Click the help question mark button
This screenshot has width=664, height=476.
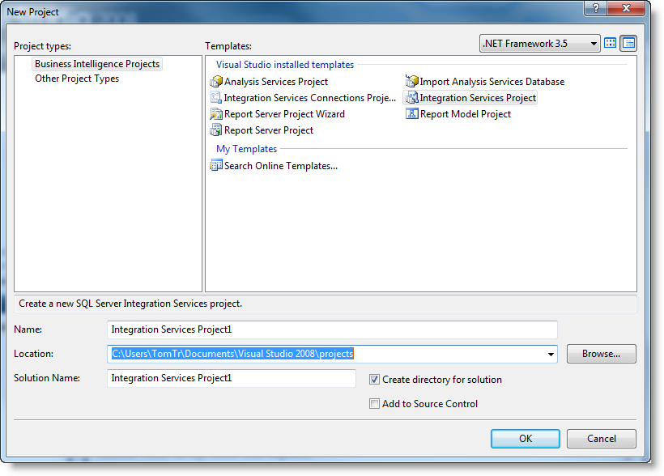coord(595,8)
